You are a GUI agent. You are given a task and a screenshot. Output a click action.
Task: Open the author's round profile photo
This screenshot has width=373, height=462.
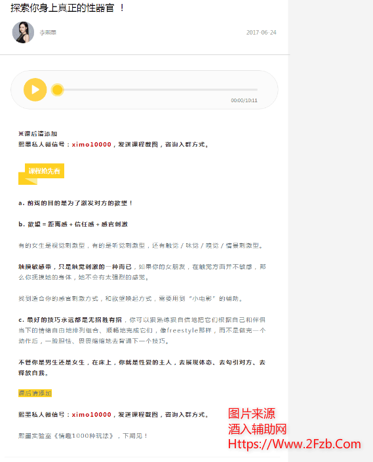coord(23,32)
